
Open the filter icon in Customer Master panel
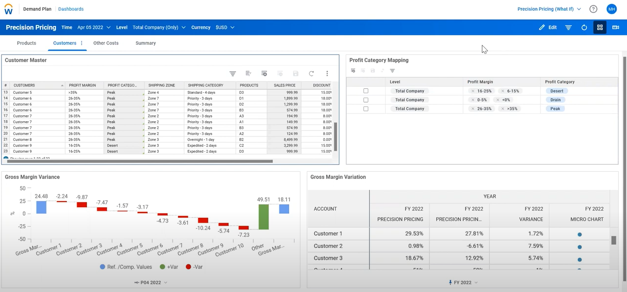[233, 73]
